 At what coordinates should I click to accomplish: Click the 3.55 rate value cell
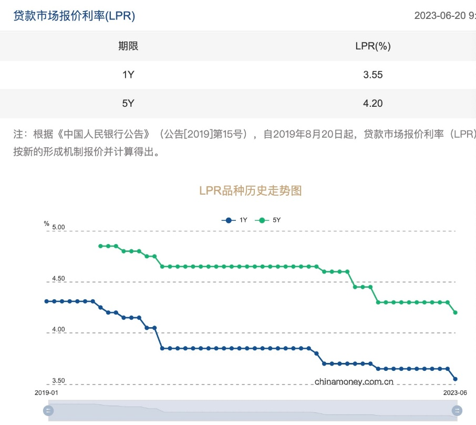(x=372, y=75)
